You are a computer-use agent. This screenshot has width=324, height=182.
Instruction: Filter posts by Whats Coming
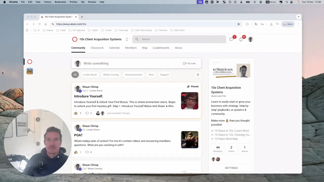click(x=111, y=75)
